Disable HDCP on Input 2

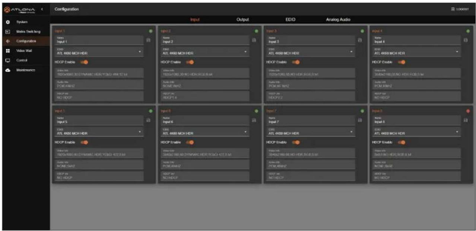[189, 62]
